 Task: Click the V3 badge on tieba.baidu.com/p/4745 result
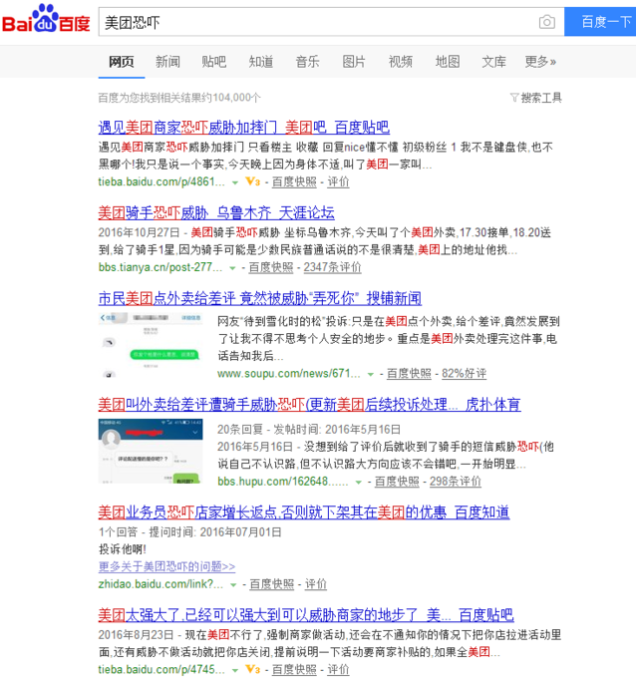point(253,669)
